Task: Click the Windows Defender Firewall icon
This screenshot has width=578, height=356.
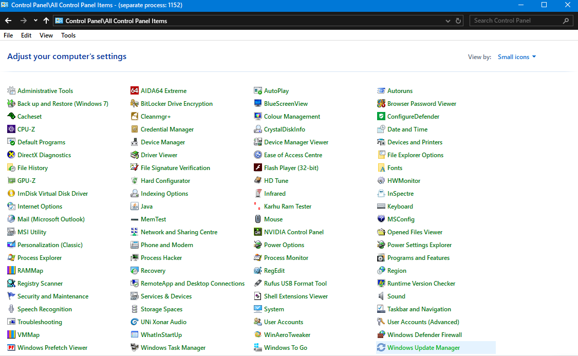Action: click(x=381, y=334)
